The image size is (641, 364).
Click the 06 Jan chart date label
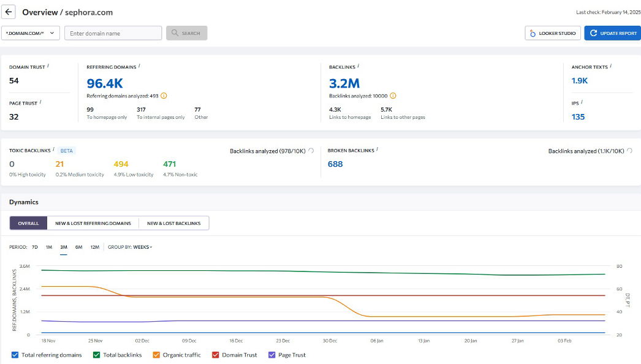click(x=377, y=341)
